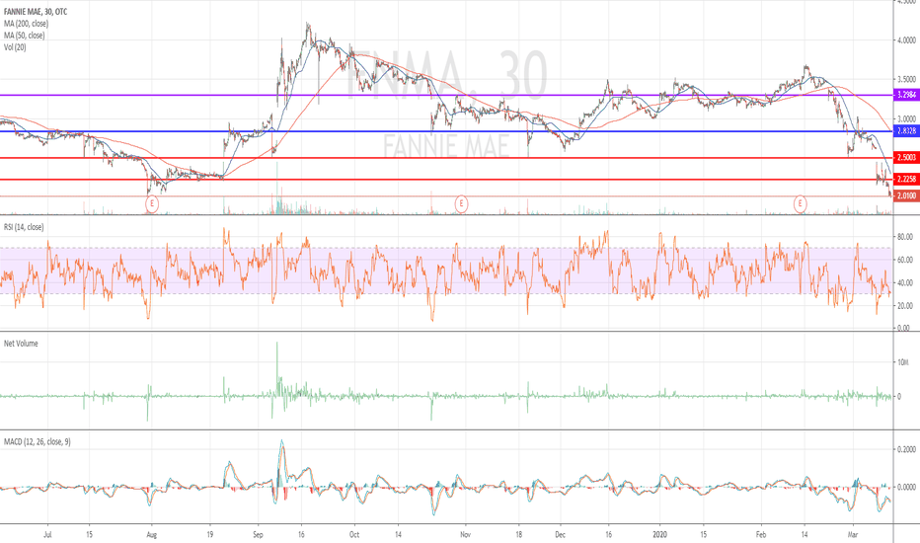Click the 40.00 RSI axis value
The height and width of the screenshot is (543, 920).
click(905, 283)
